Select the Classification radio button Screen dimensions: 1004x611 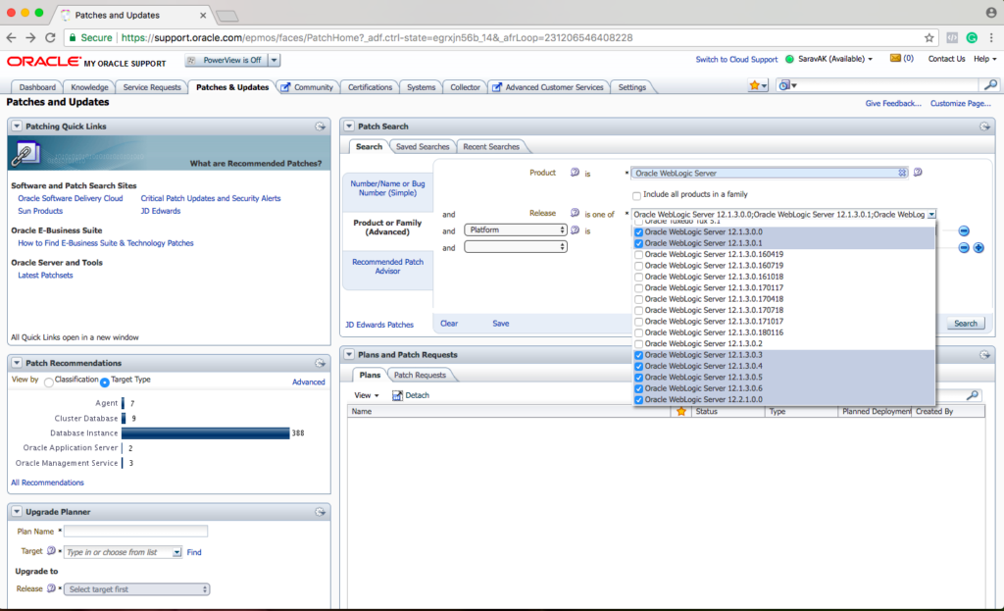(49, 381)
